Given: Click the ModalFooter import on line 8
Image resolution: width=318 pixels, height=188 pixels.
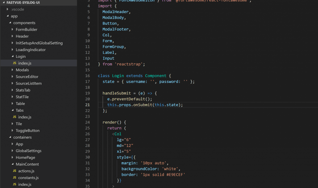Looking at the screenshot, I should (116, 29).
